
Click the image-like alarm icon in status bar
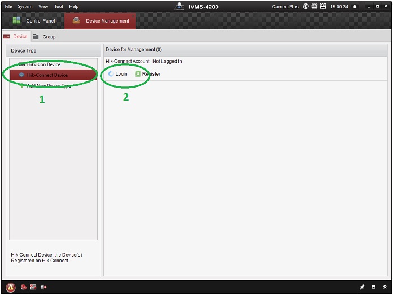pyautogui.click(x=33, y=287)
